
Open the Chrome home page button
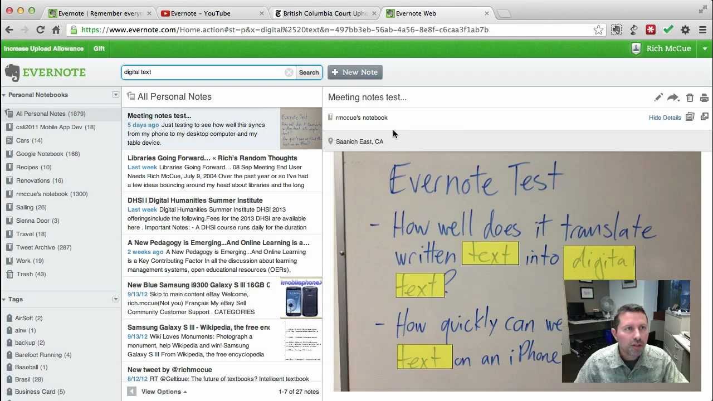pos(56,30)
